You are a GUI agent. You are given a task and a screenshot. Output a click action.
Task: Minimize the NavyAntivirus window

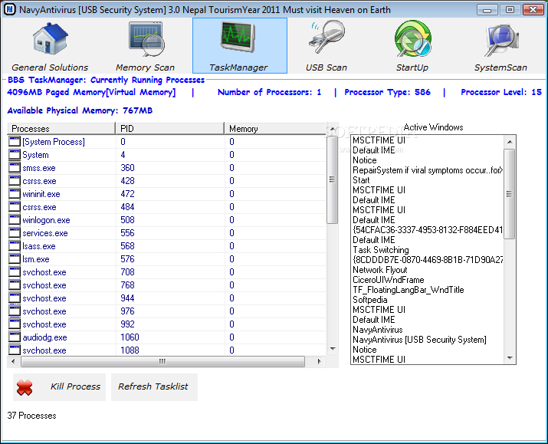487,10
